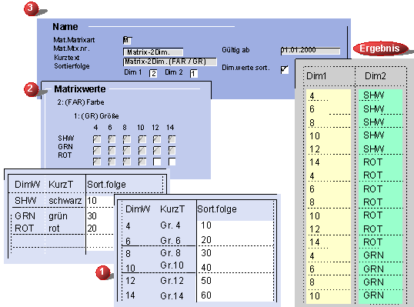Click Sort.folge value 30 in the GRN row
Viewport: 414px width, 307px height.
pos(92,216)
